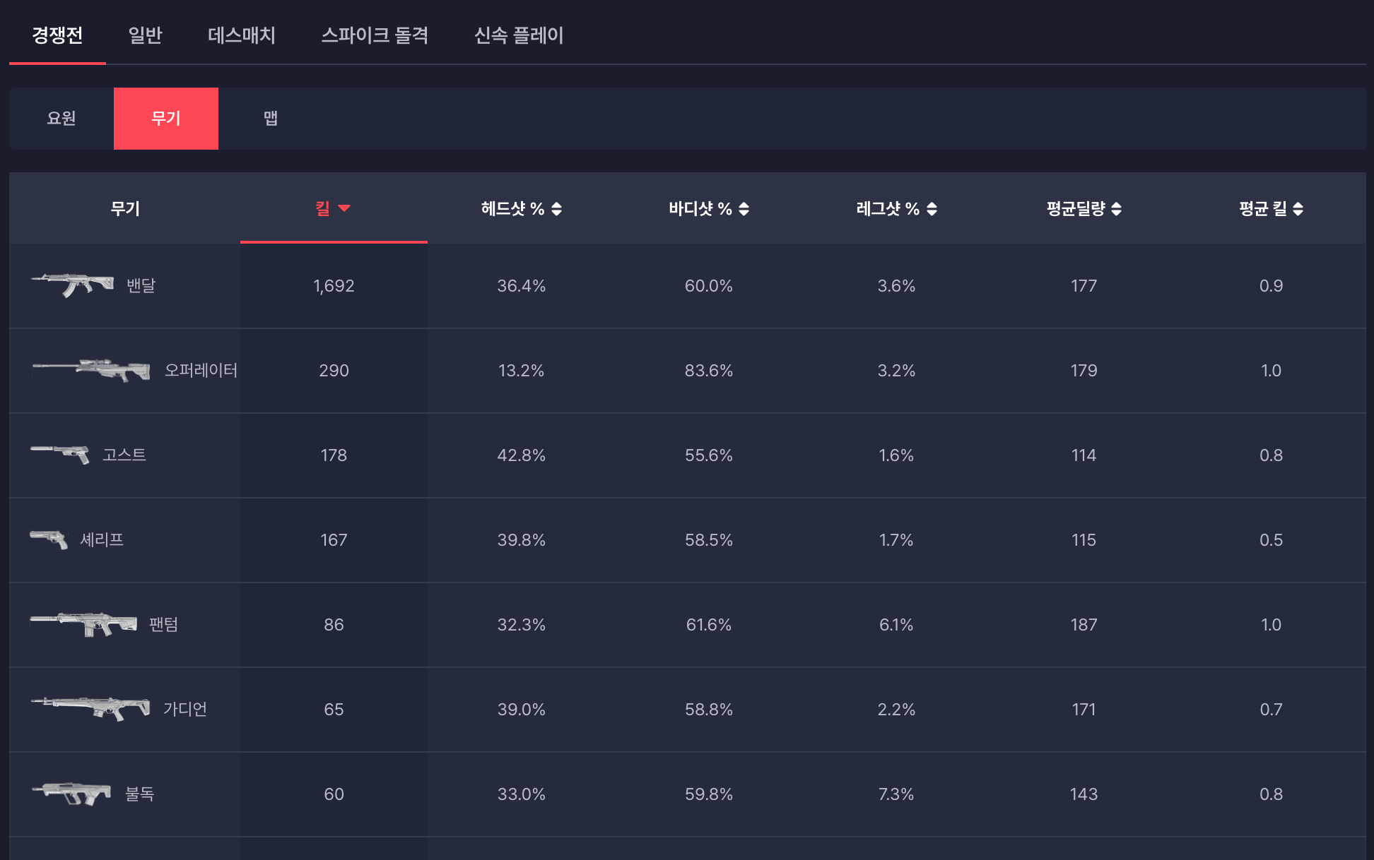Sort by kills (킬) descending arrow
Viewport: 1374px width, 860px height.
[x=344, y=208]
